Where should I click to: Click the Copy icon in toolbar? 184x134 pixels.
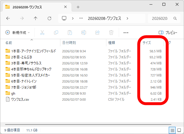(x=56, y=32)
